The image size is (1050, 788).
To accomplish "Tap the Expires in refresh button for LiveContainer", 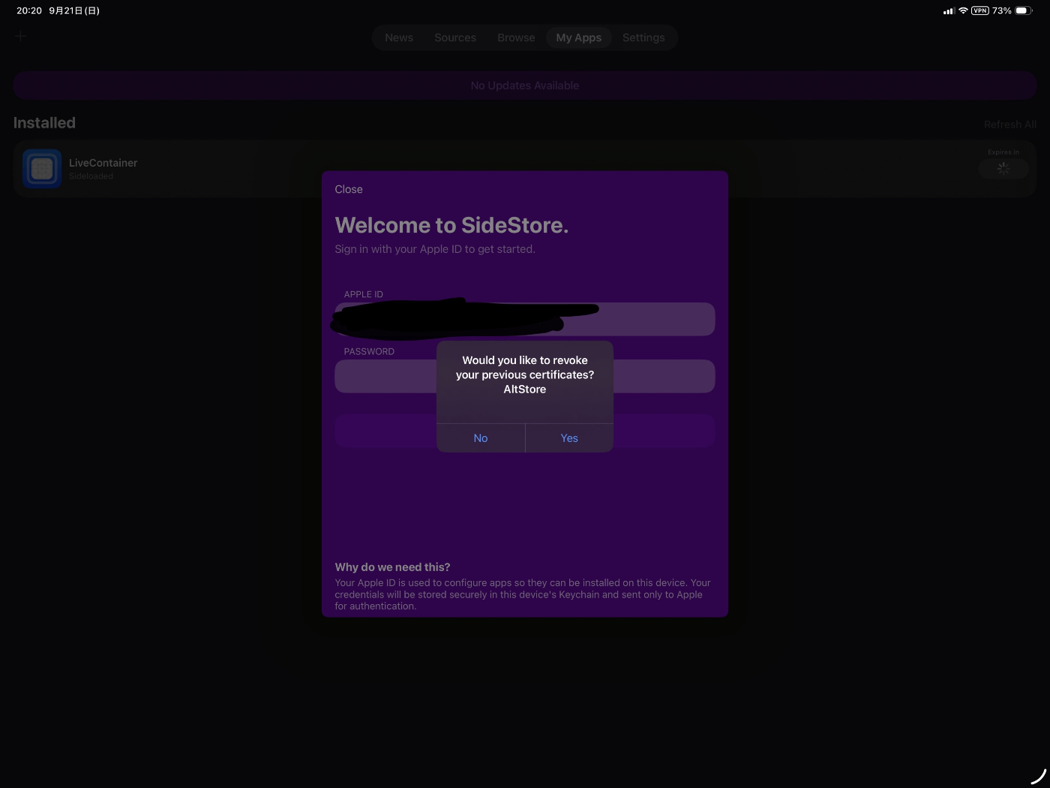I will pyautogui.click(x=1003, y=169).
